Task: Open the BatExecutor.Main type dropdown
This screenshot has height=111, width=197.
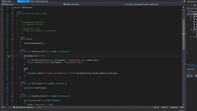Action: 93,4
